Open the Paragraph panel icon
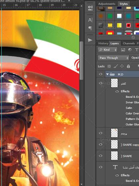 pyautogui.click(x=90, y=28)
